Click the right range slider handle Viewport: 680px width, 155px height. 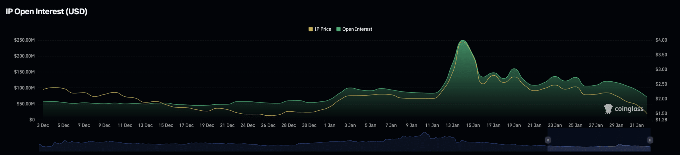650,140
